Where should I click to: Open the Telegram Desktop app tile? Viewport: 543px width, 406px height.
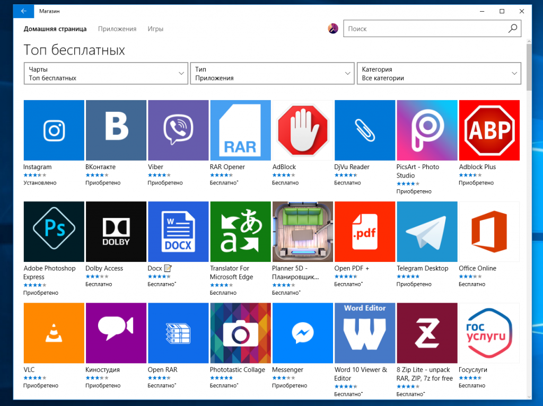pos(427,232)
